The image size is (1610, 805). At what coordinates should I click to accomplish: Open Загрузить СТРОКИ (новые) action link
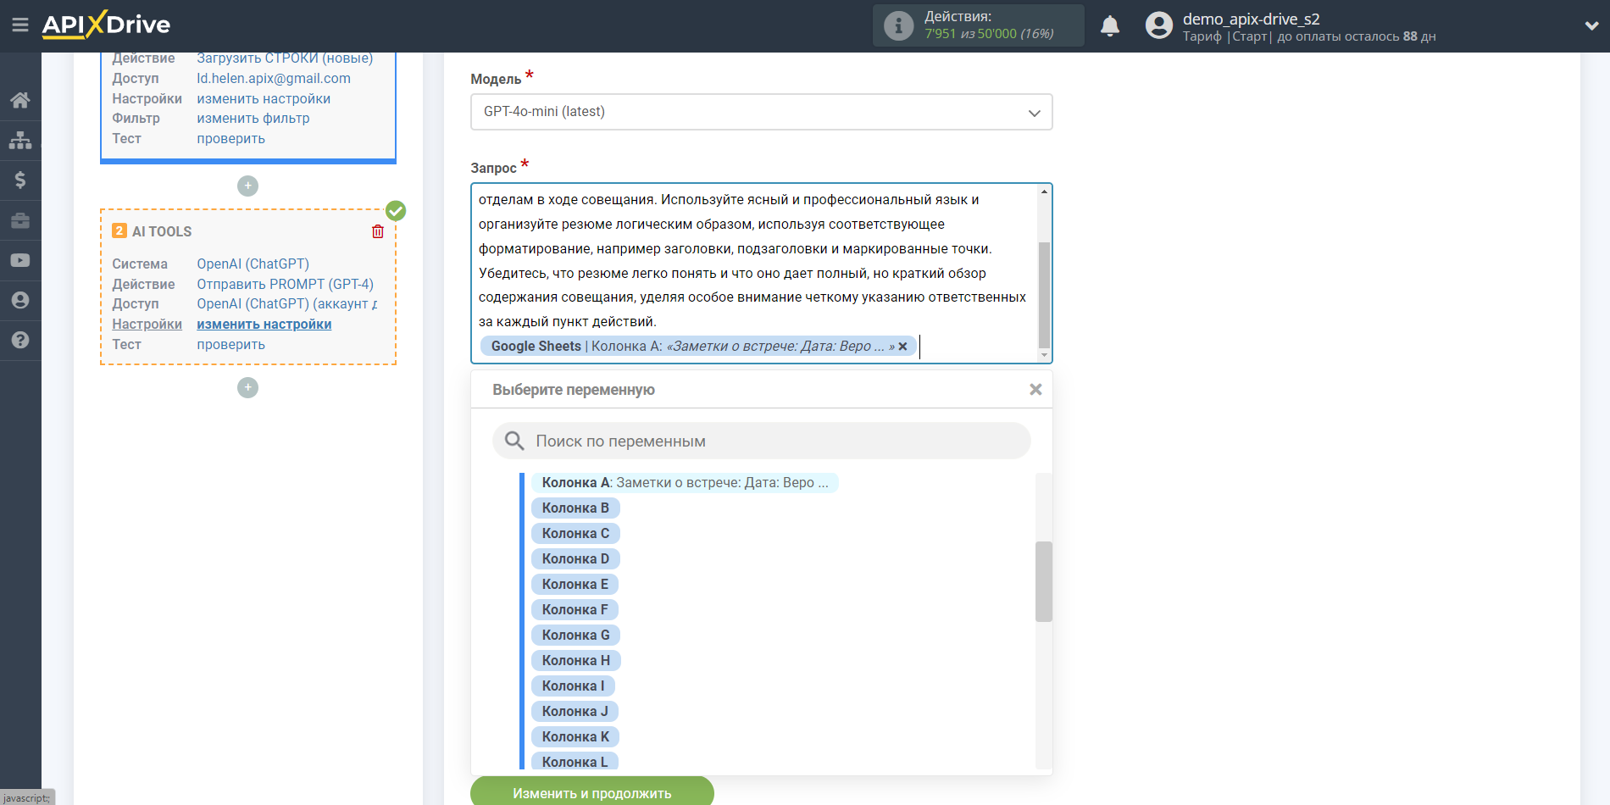(285, 58)
